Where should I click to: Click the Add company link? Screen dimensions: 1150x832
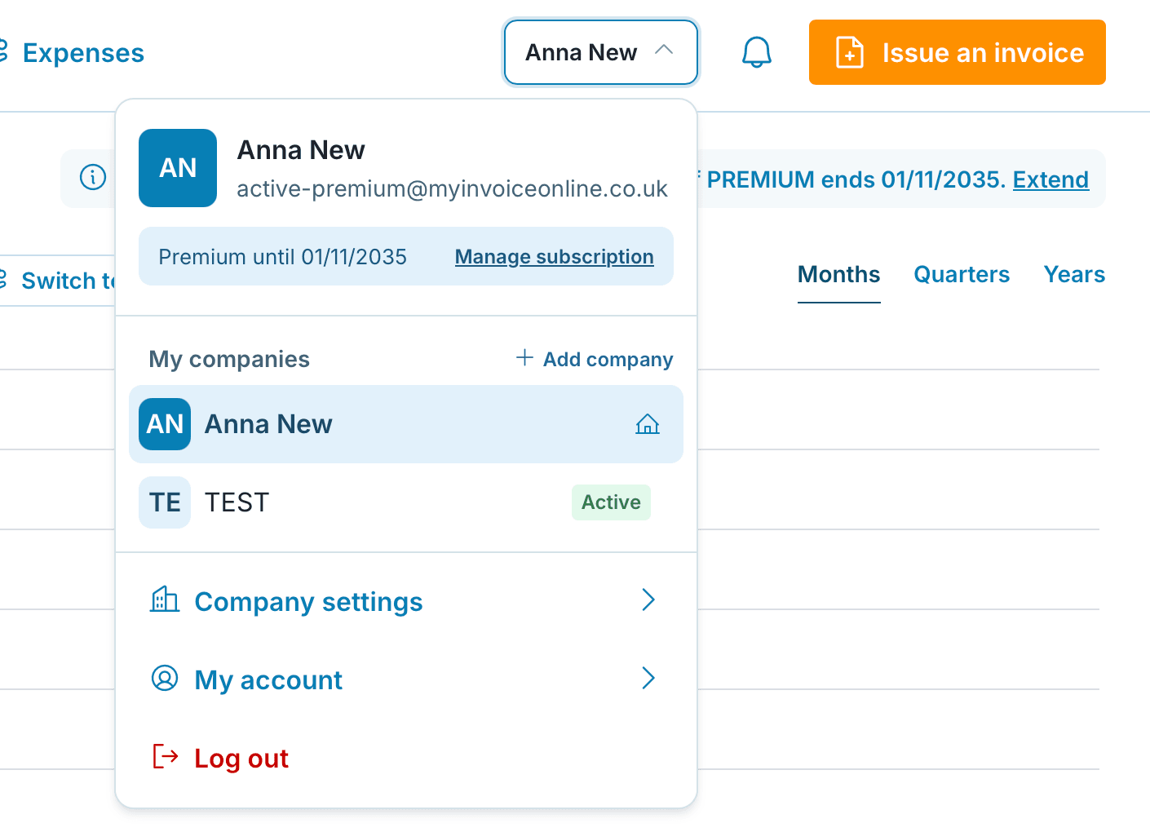(x=595, y=359)
